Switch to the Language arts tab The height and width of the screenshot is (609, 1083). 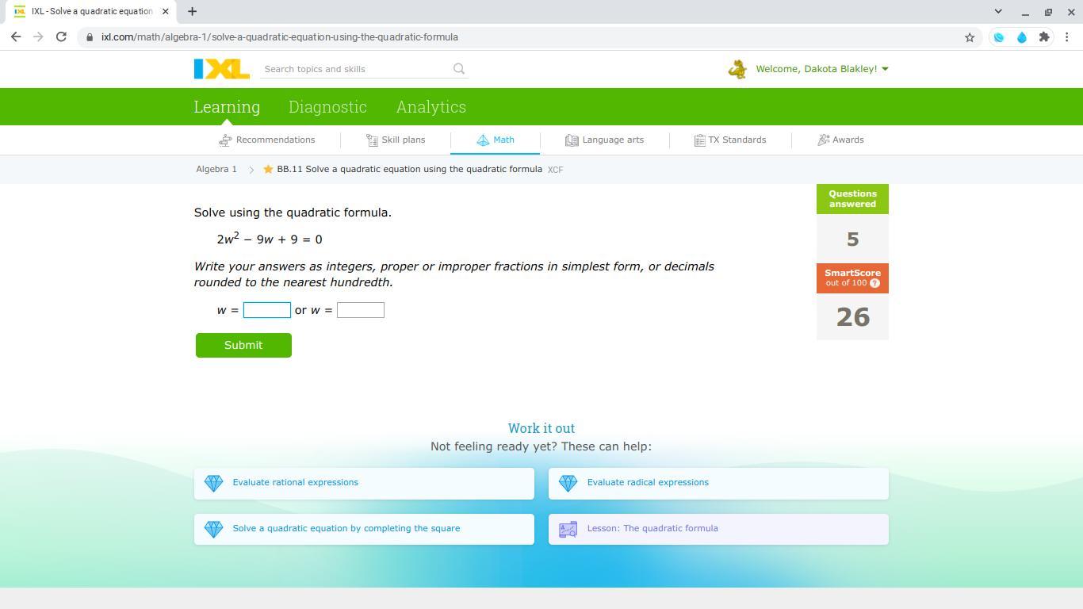tap(604, 140)
